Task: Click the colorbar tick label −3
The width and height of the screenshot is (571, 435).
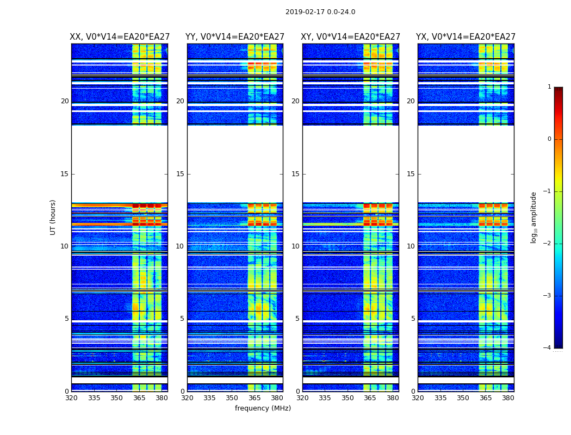Action: (x=547, y=296)
